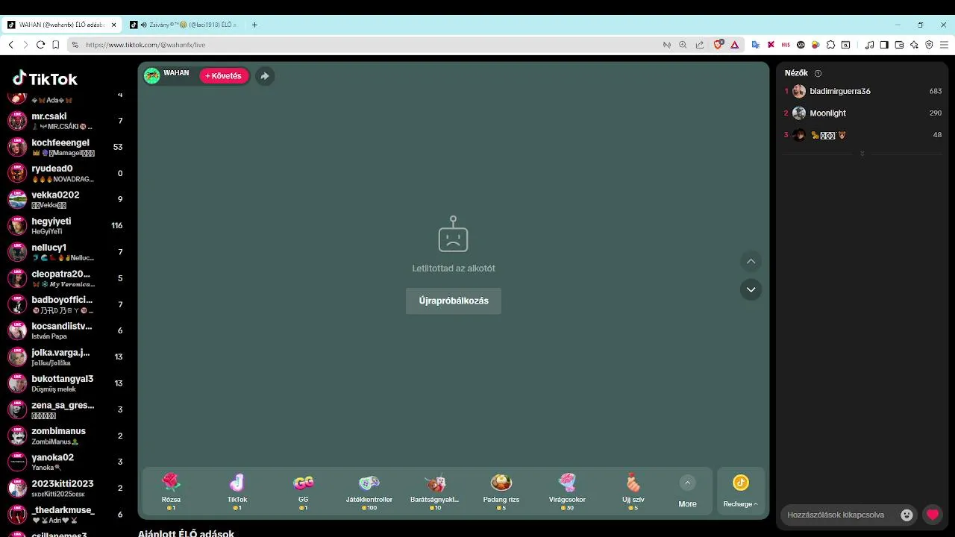955x537 pixels.
Task: Open kocsandiistv... live channel
Action: [x=67, y=330]
